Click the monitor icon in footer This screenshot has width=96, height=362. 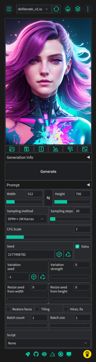tap(69, 354)
